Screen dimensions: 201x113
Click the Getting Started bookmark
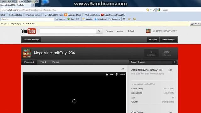pos(14,15)
